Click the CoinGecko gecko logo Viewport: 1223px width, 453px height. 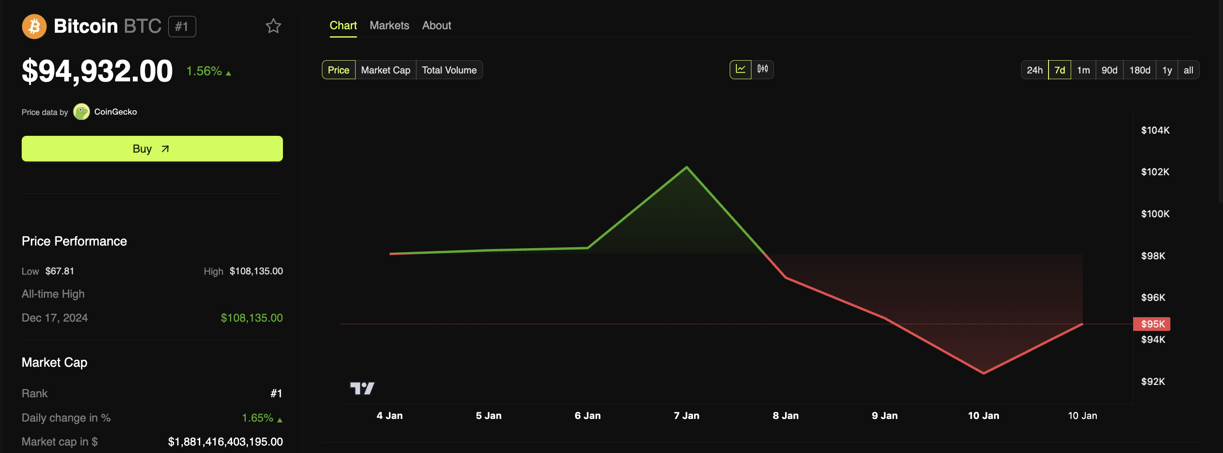[x=81, y=112]
